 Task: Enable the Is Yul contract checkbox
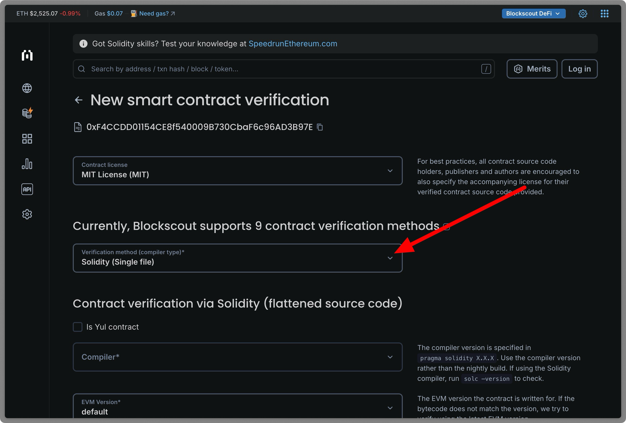(77, 327)
